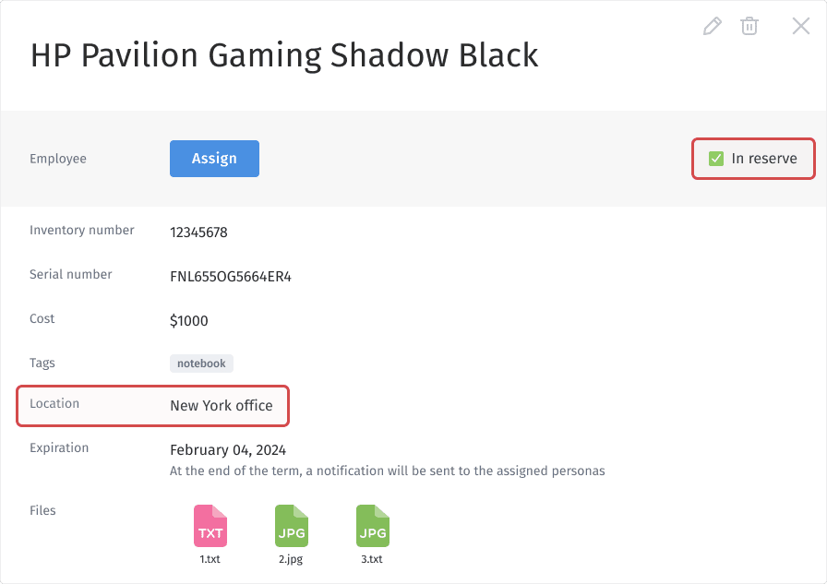Click the 1.txt file name label
Image resolution: width=827 pixels, height=584 pixels.
[x=210, y=559]
